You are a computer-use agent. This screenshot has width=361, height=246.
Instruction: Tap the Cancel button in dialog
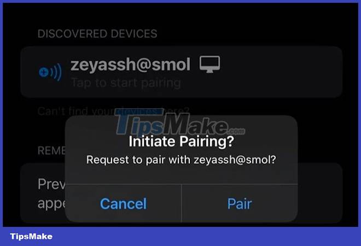(124, 203)
